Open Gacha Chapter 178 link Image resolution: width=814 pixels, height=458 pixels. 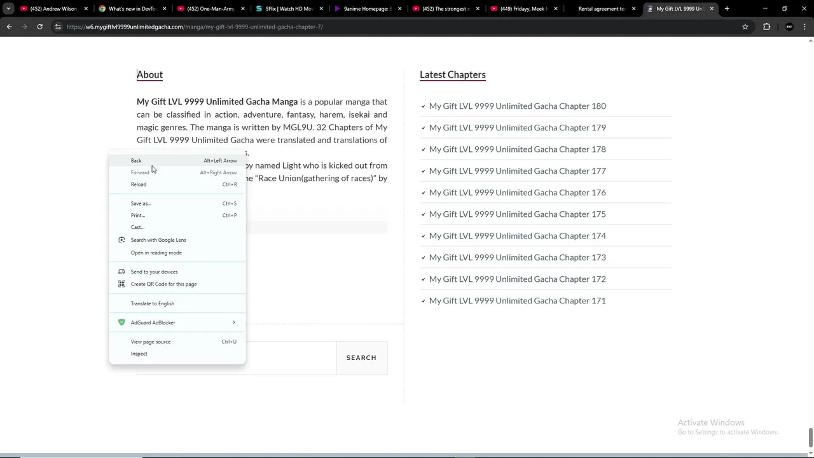coord(518,149)
